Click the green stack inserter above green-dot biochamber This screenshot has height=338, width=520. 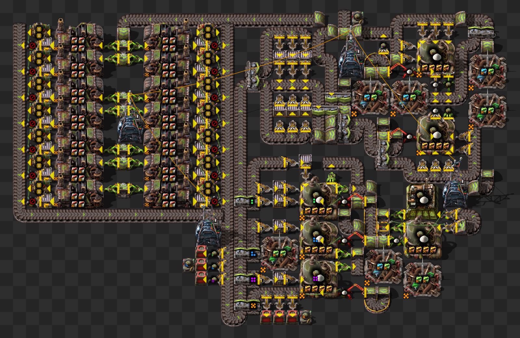331,178
